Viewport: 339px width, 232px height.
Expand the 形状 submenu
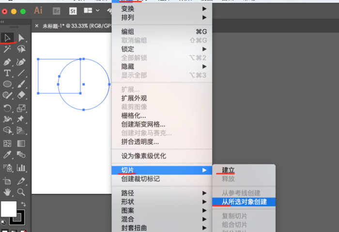click(x=162, y=202)
